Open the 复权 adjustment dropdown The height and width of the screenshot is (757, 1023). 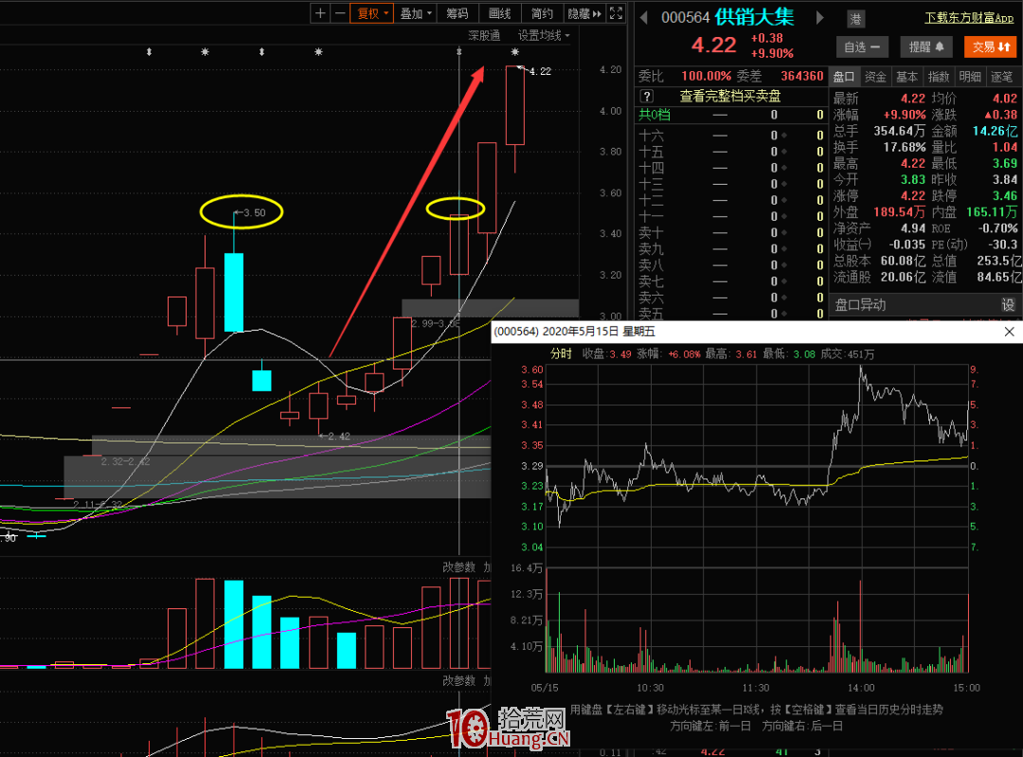(x=372, y=13)
